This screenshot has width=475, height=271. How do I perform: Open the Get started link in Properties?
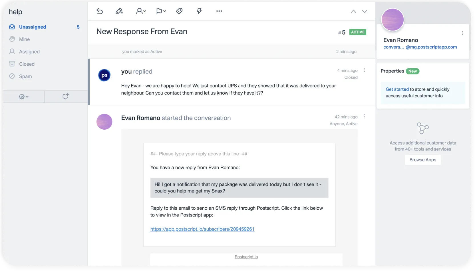(397, 89)
